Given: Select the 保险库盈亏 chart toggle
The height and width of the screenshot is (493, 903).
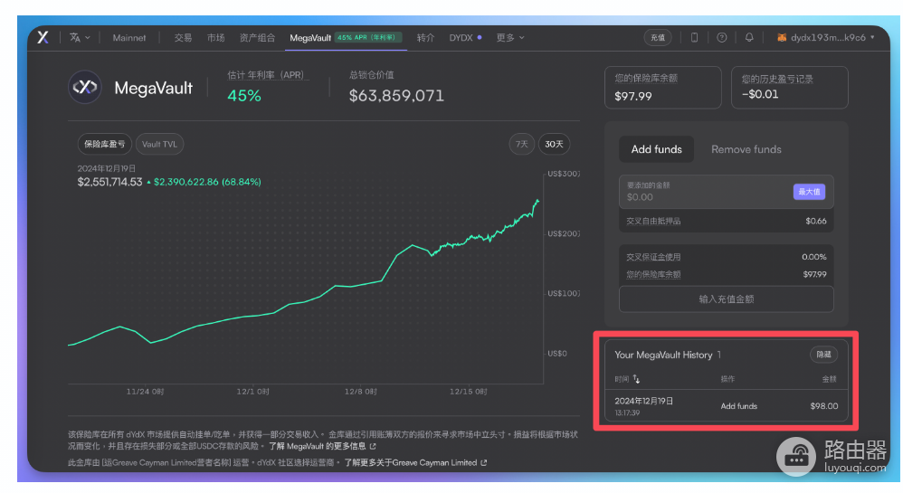Looking at the screenshot, I should pos(104,144).
